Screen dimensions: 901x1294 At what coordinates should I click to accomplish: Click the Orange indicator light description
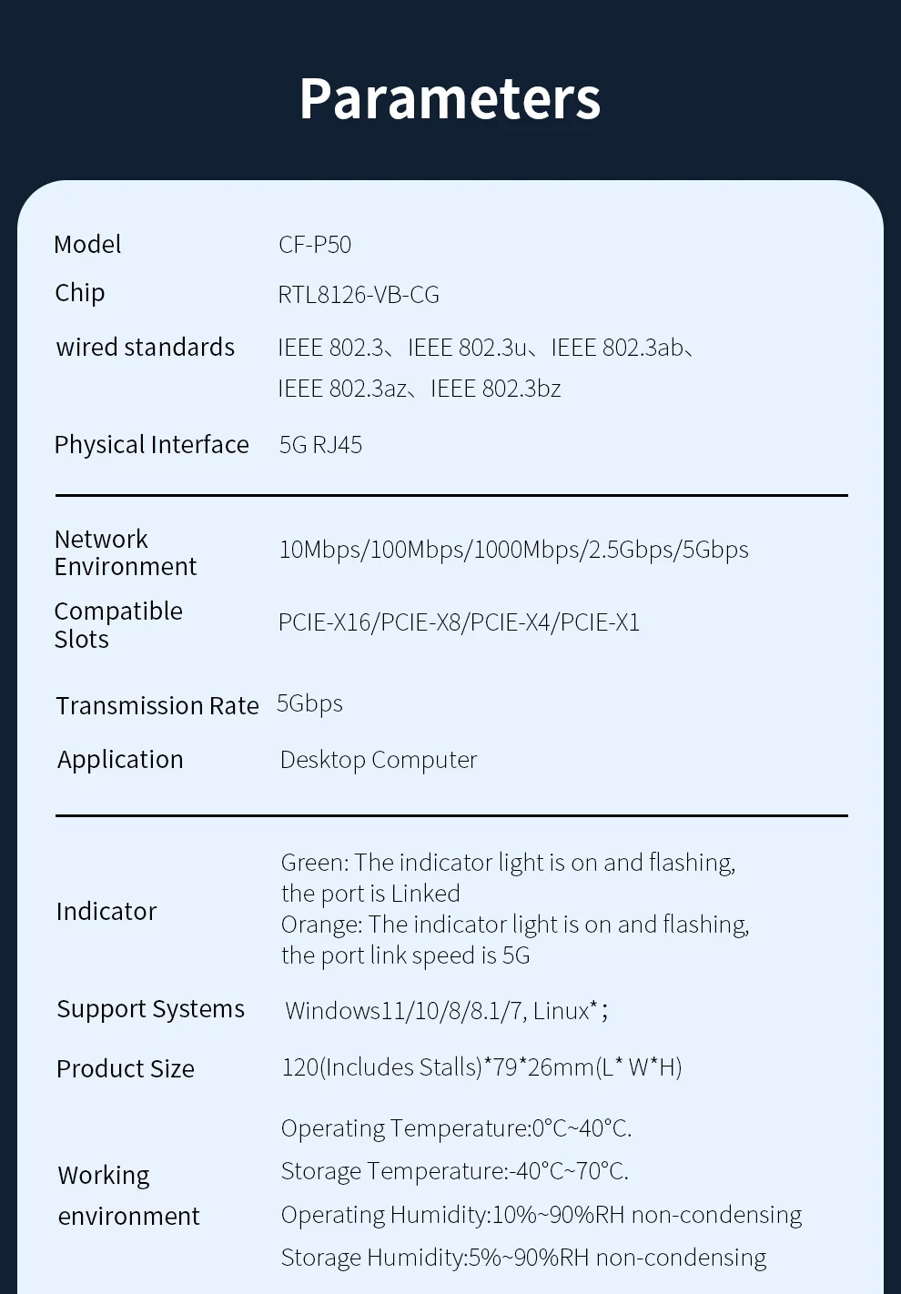coord(514,939)
